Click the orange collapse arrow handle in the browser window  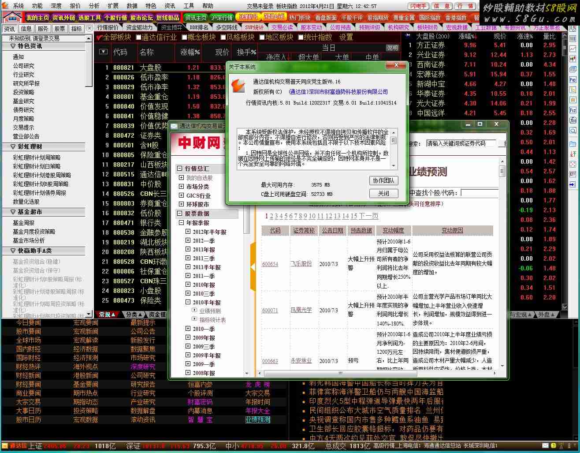253,267
